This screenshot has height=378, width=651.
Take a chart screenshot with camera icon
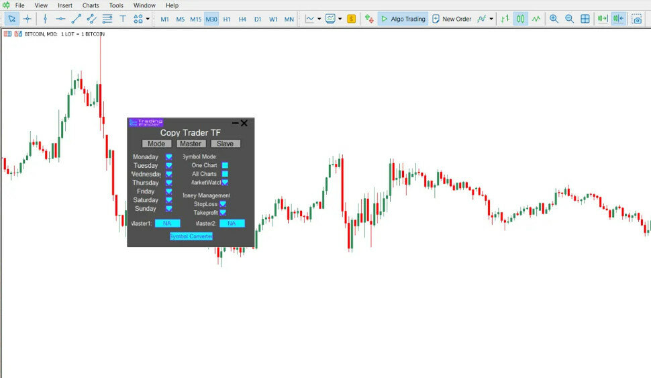pyautogui.click(x=636, y=19)
